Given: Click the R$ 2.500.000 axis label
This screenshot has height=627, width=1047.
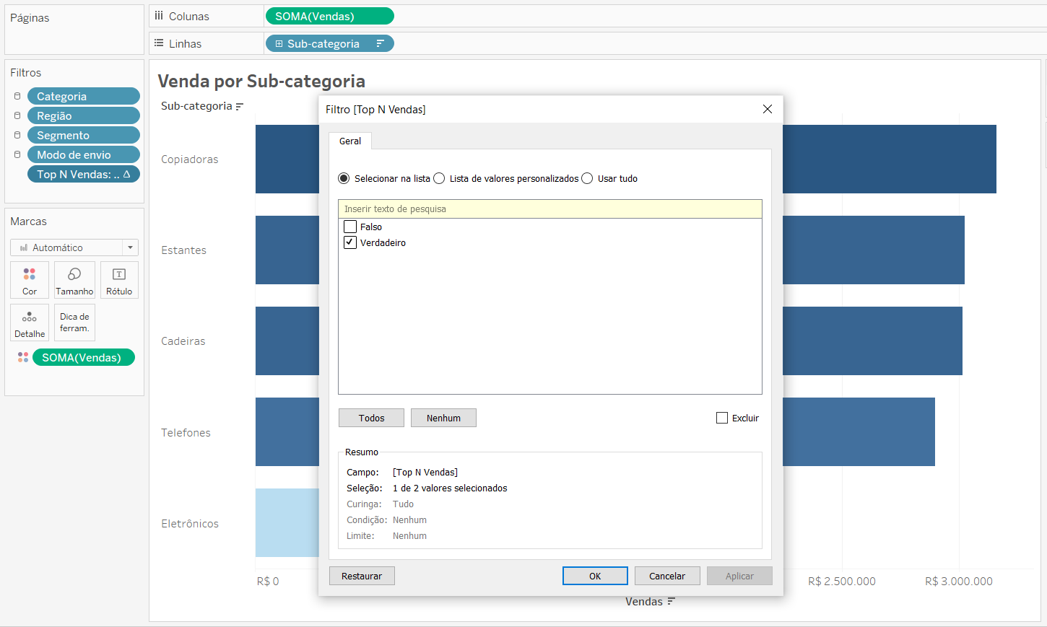Looking at the screenshot, I should pyautogui.click(x=842, y=582).
